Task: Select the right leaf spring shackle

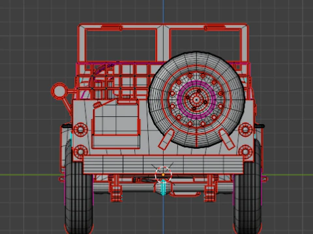Action: [x=210, y=188]
